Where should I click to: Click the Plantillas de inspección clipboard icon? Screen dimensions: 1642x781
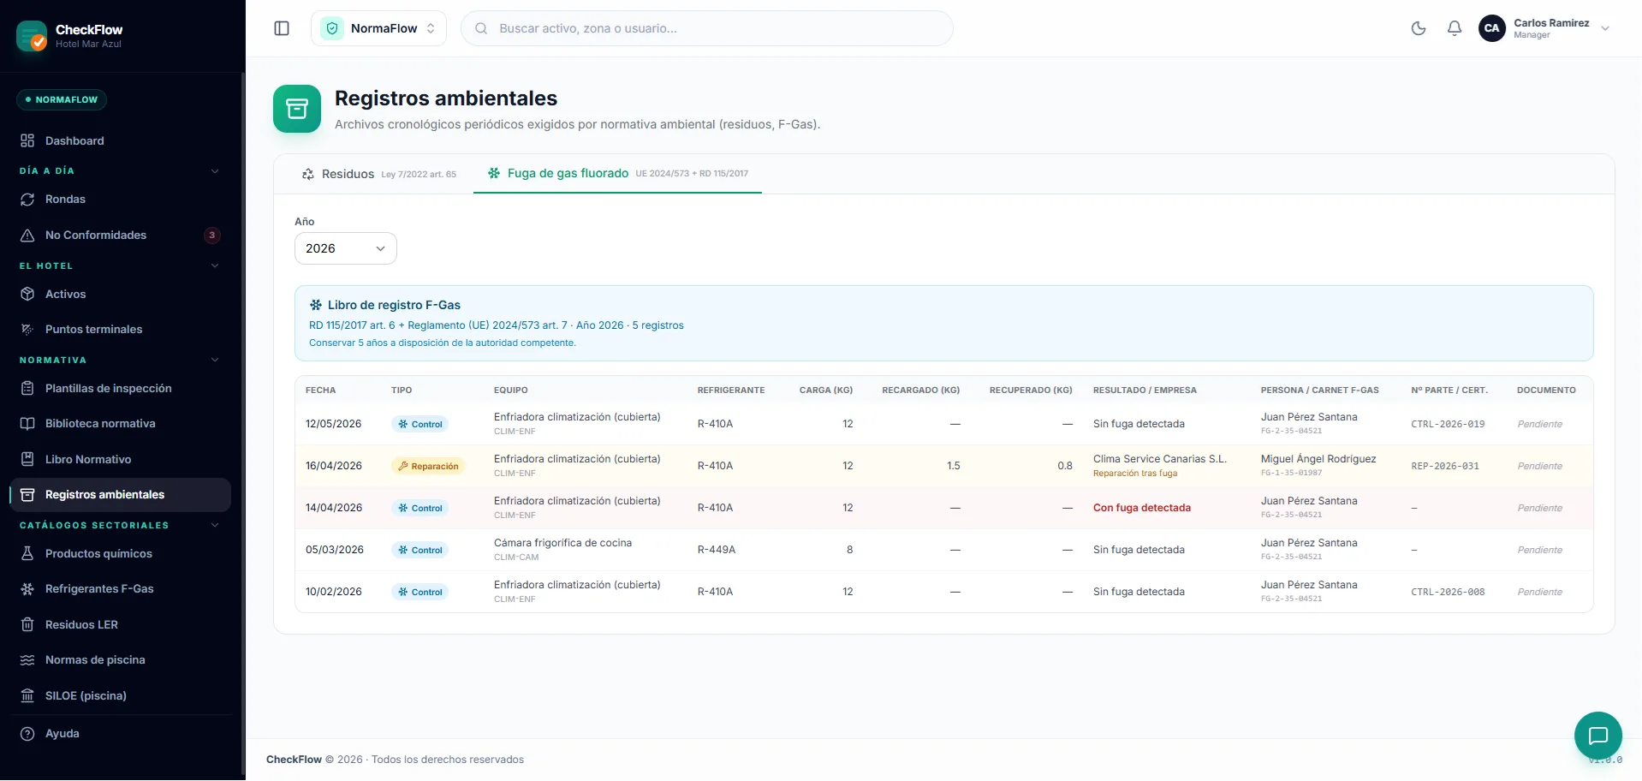tap(27, 388)
